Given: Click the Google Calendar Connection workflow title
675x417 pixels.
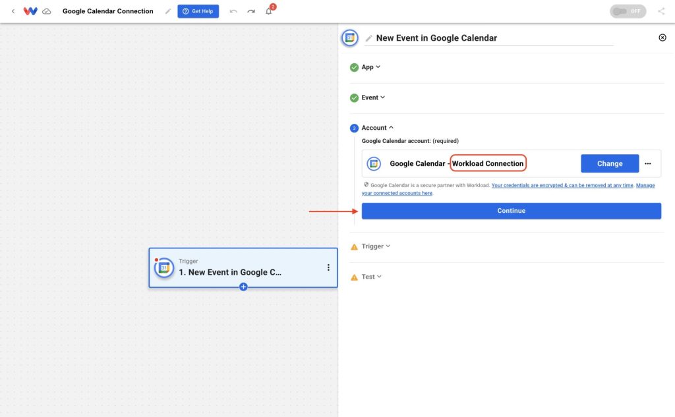Looking at the screenshot, I should pyautogui.click(x=107, y=11).
